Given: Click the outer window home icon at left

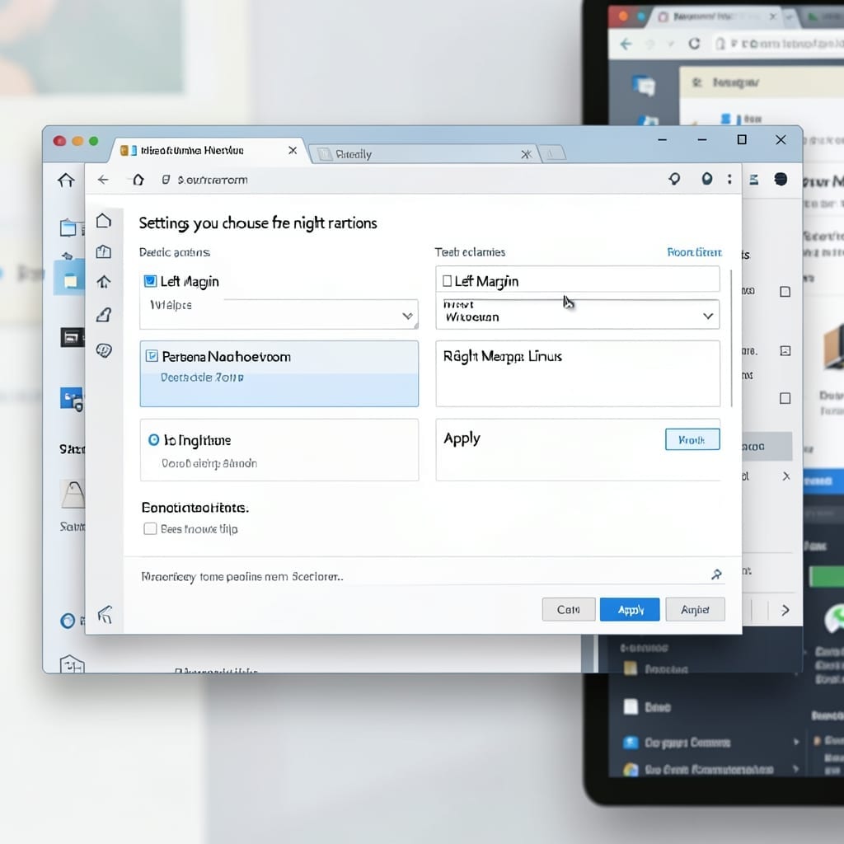Looking at the screenshot, I should 66,180.
